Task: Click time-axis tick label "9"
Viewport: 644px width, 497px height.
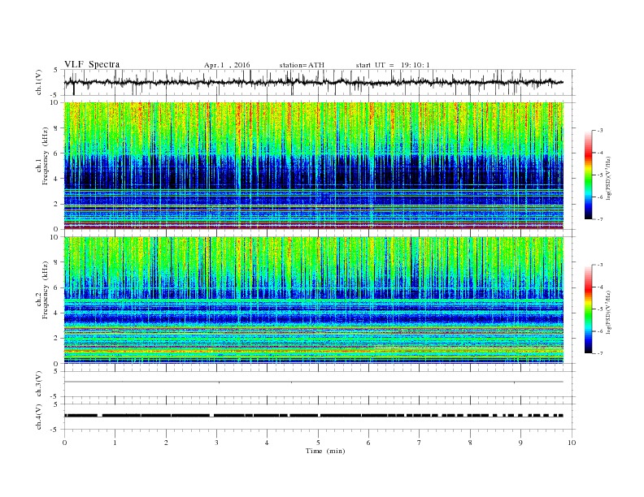Action: 520,443
